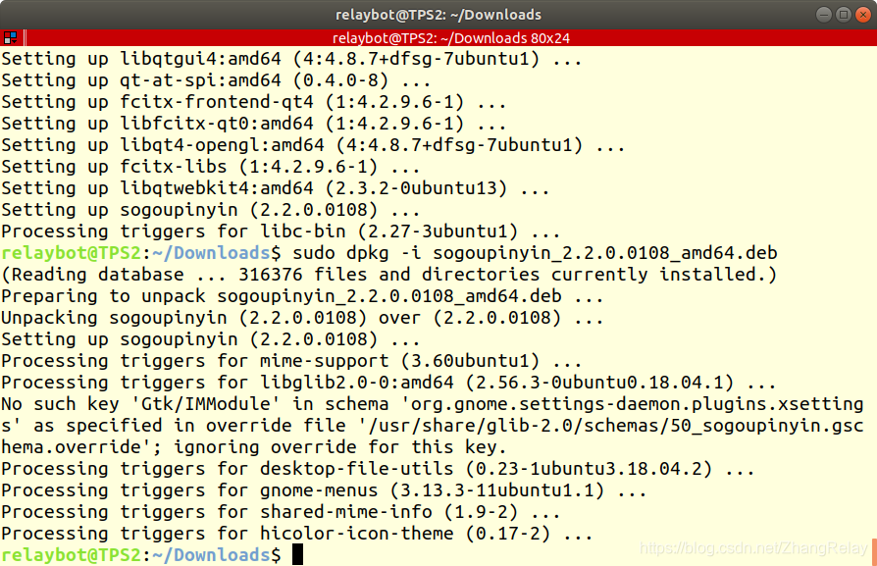The image size is (877, 566).
Task: Click the 'Setting up libqtgui4:amd64' line
Action: [291, 59]
